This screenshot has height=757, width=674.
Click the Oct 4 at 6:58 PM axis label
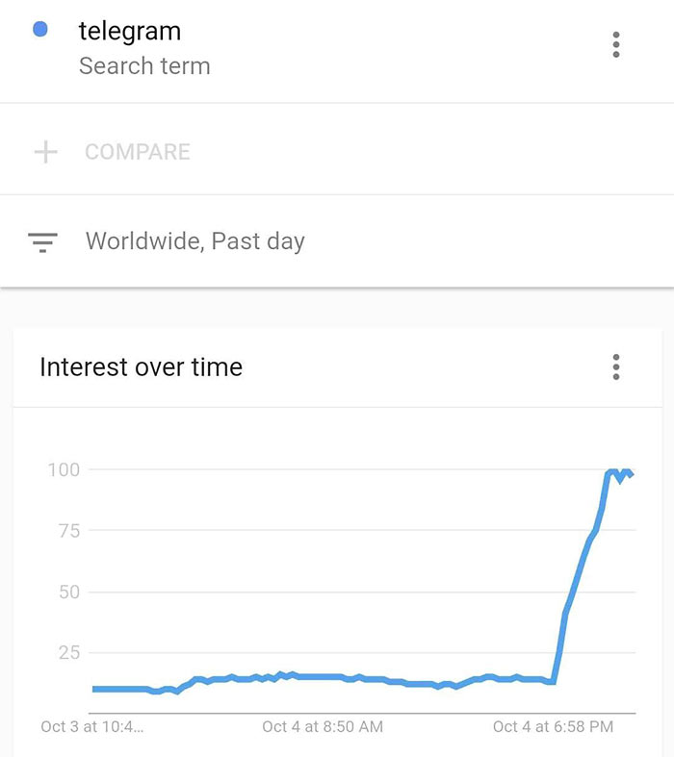(553, 727)
